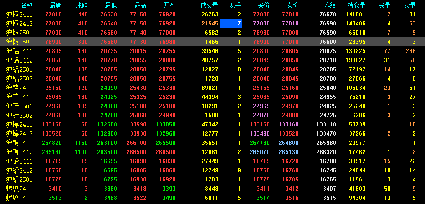Click the 现手 column header
The width and height of the screenshot is (425, 204).
235,5
